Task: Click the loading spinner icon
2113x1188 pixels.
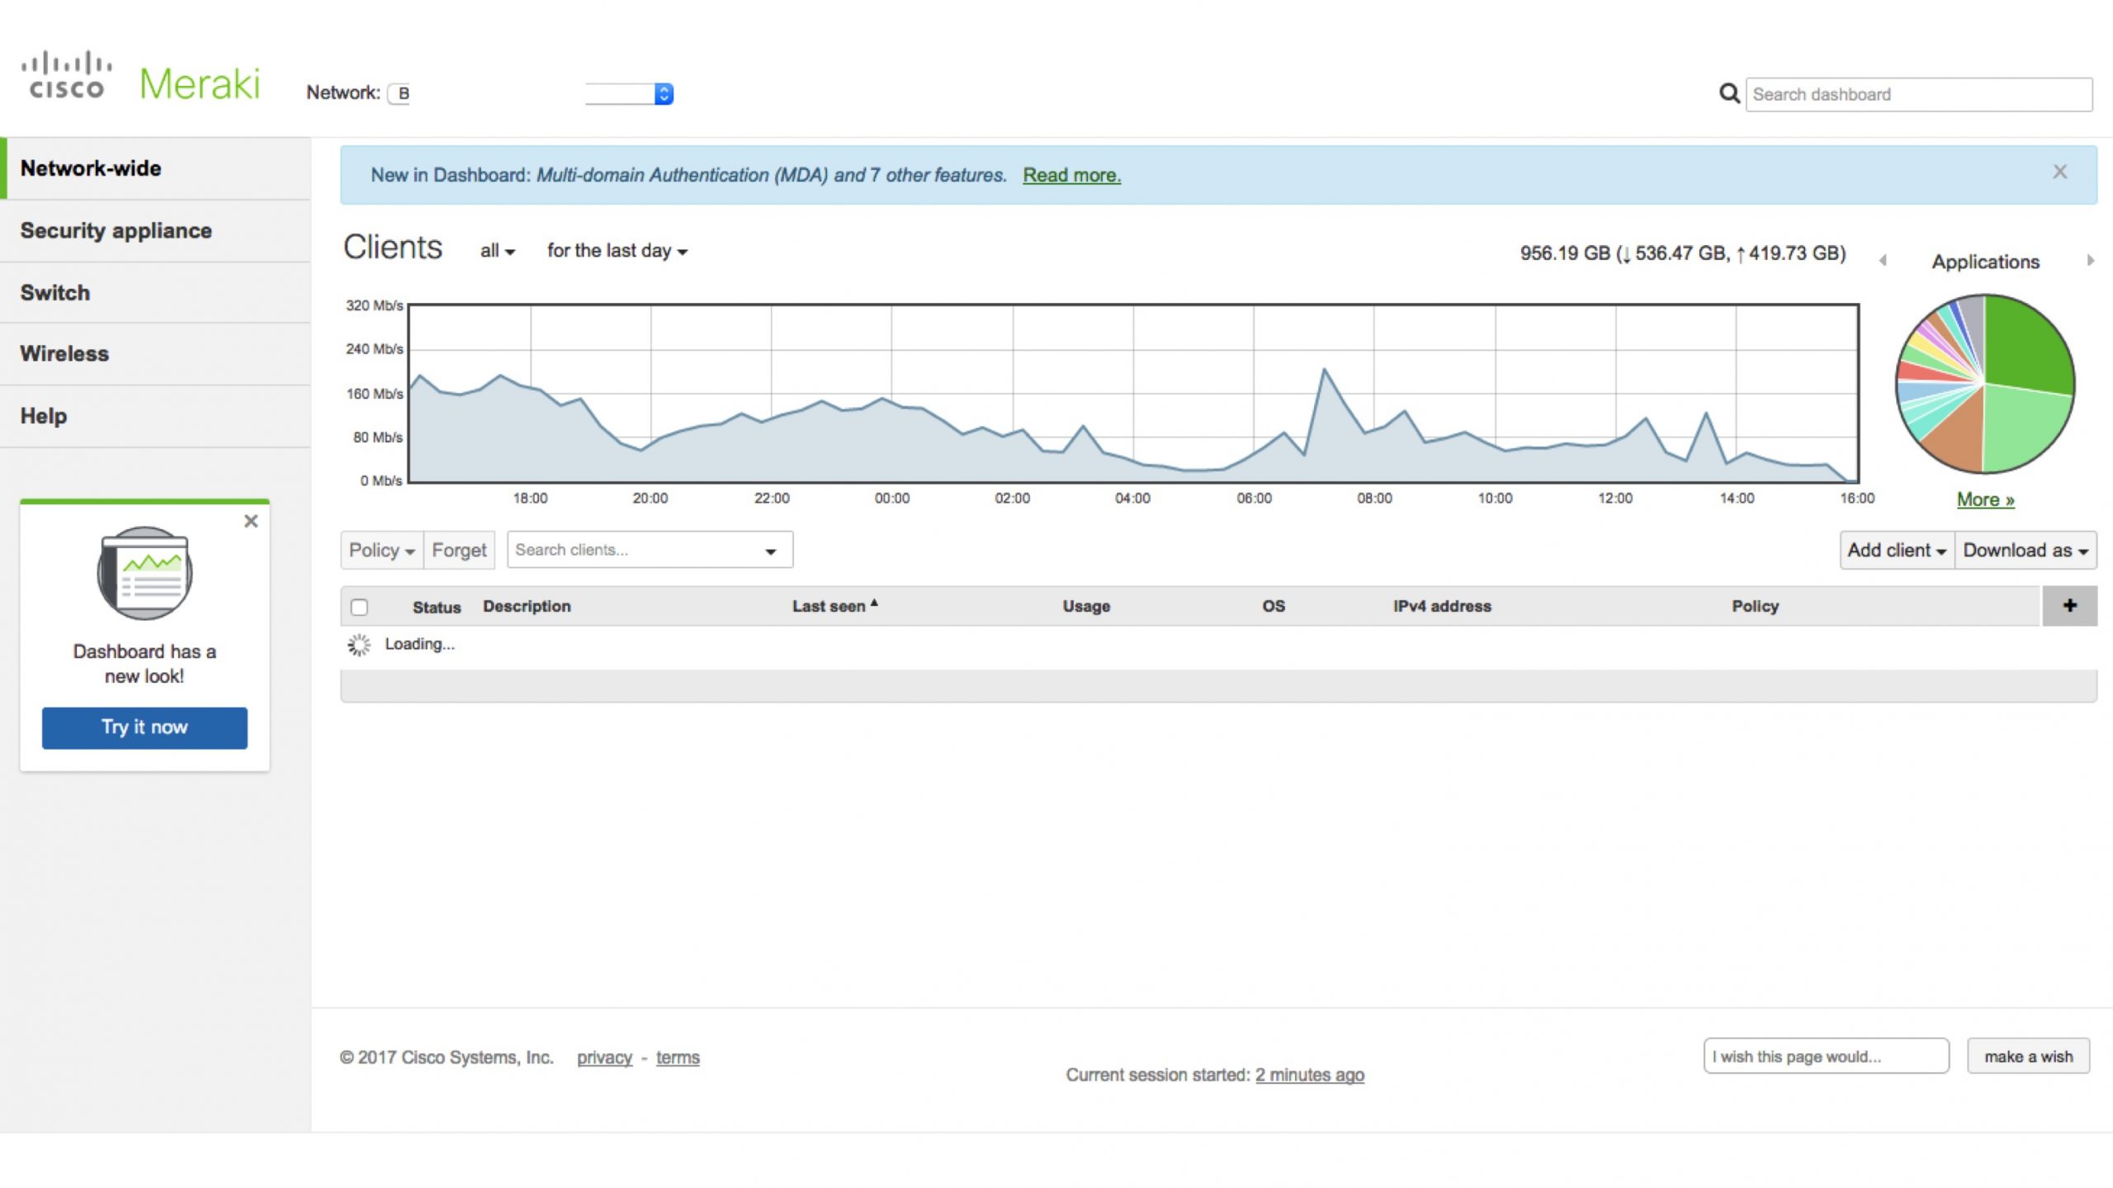Action: point(359,645)
